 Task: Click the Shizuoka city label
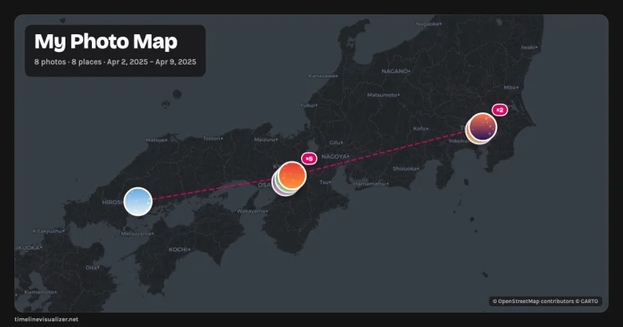tap(404, 168)
